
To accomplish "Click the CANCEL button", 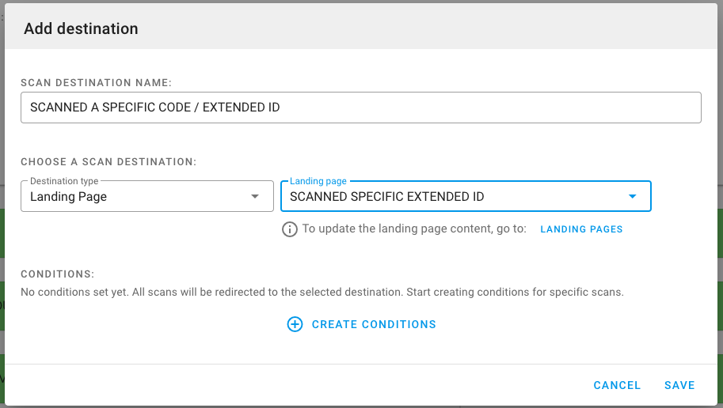I will pyautogui.click(x=617, y=385).
